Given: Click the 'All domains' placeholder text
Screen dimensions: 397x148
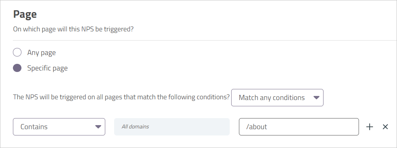Looking at the screenshot, I should pos(136,127).
